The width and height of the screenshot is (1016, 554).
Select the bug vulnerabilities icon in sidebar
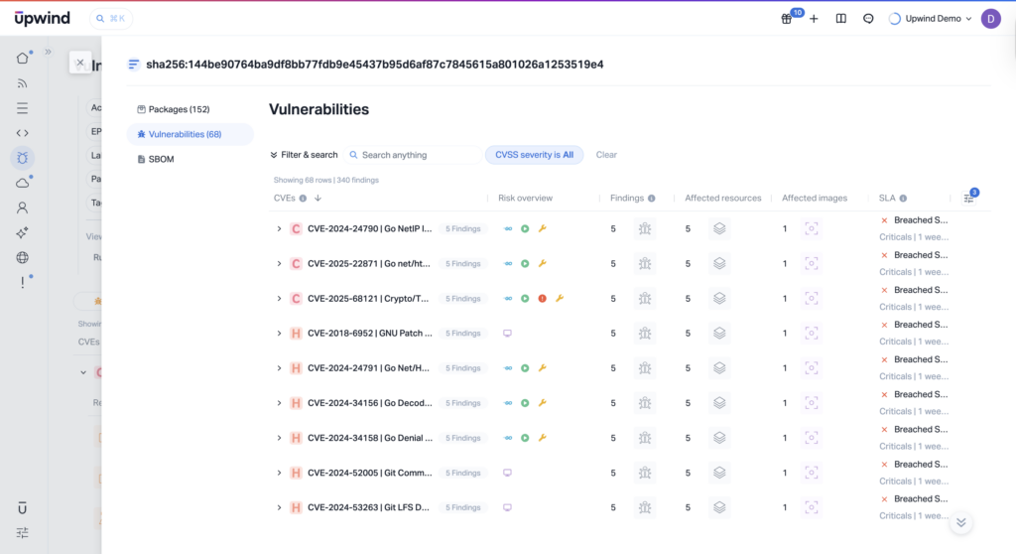tap(22, 158)
